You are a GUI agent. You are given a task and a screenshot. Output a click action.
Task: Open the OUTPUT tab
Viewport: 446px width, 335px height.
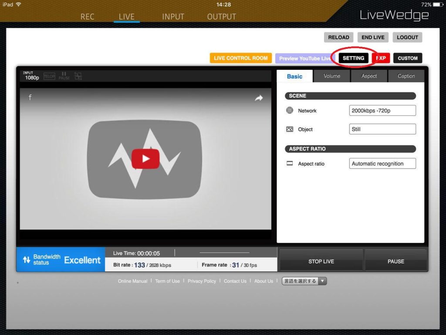[222, 17]
